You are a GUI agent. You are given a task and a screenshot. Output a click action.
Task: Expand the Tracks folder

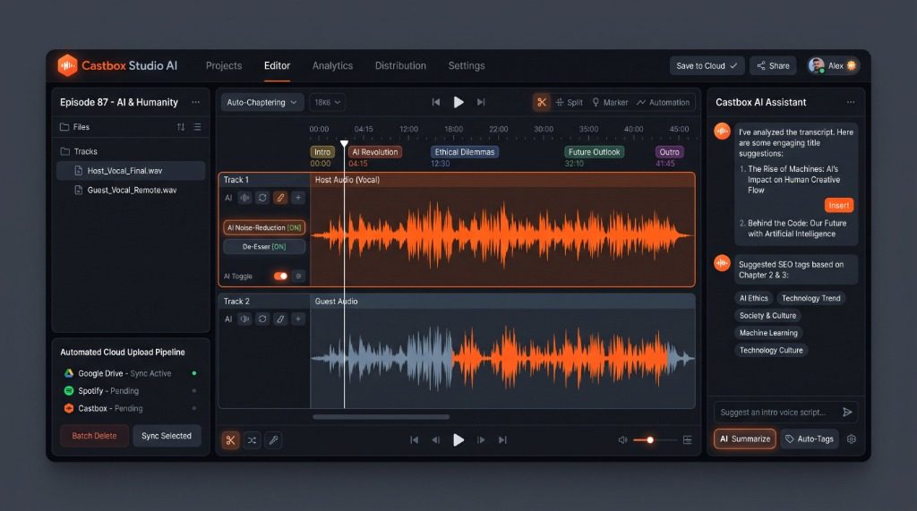click(79, 151)
